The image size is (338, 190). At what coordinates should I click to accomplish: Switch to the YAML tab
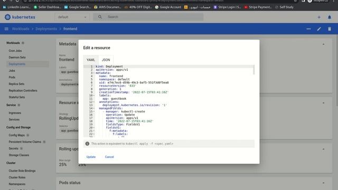91,60
